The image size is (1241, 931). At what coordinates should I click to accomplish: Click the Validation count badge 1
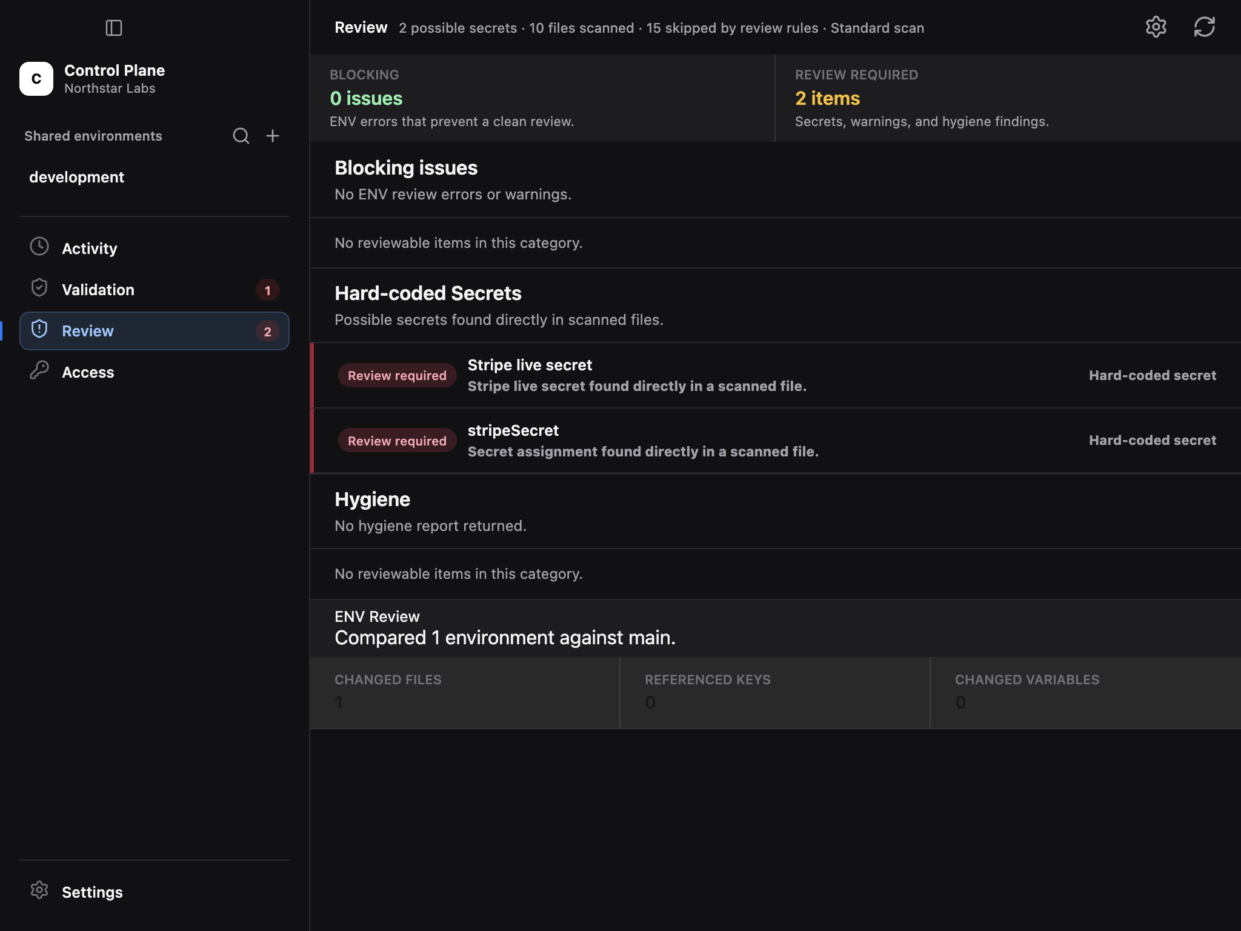pyautogui.click(x=267, y=290)
